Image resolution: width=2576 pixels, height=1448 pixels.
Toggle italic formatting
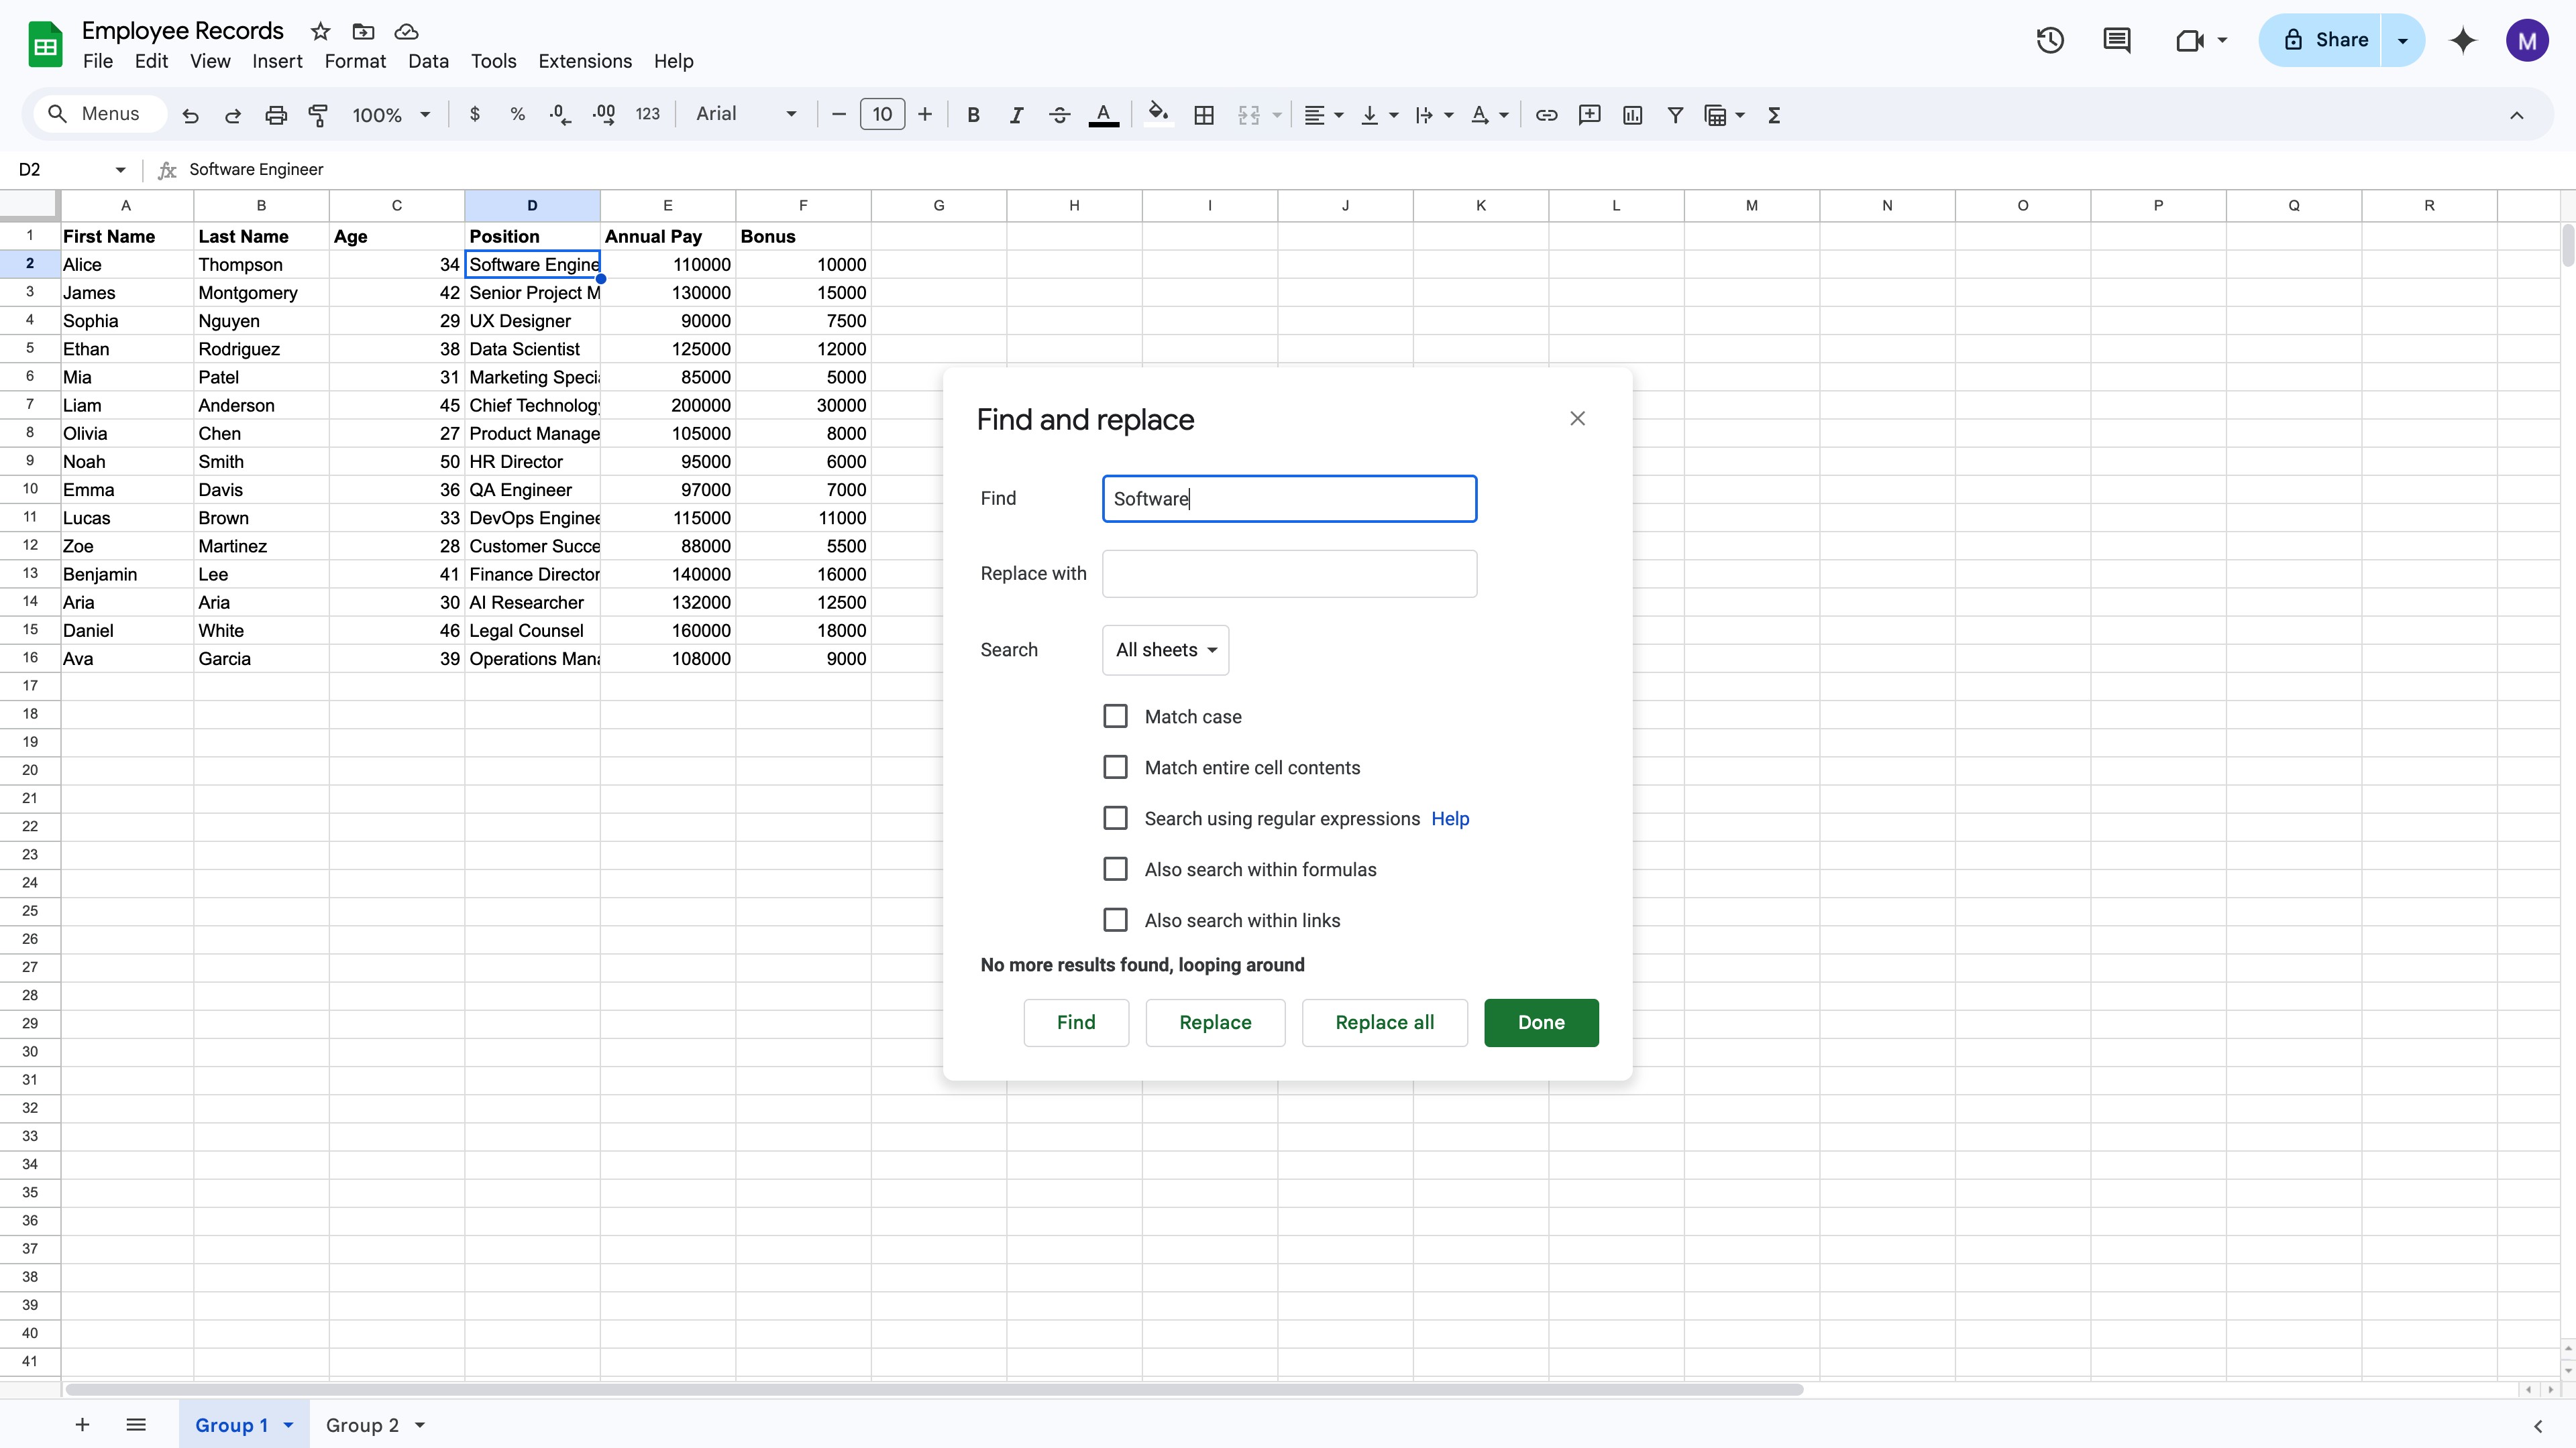(x=1016, y=115)
